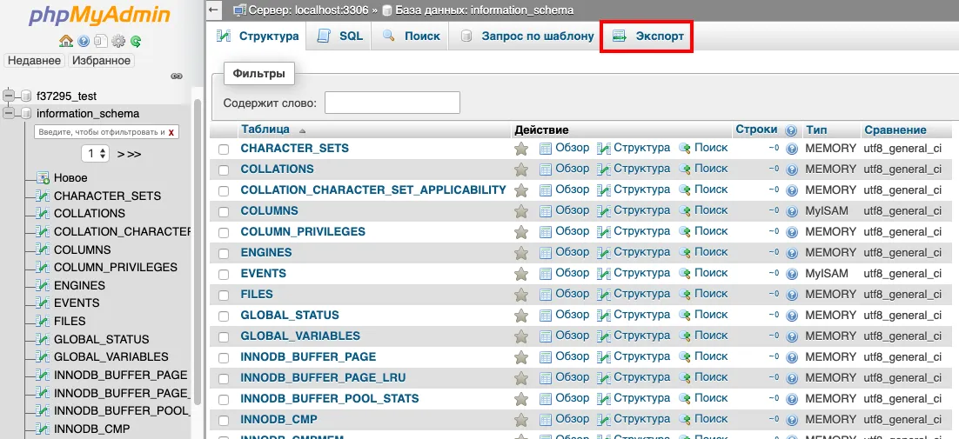Switch to the Экспорт tab

(647, 37)
